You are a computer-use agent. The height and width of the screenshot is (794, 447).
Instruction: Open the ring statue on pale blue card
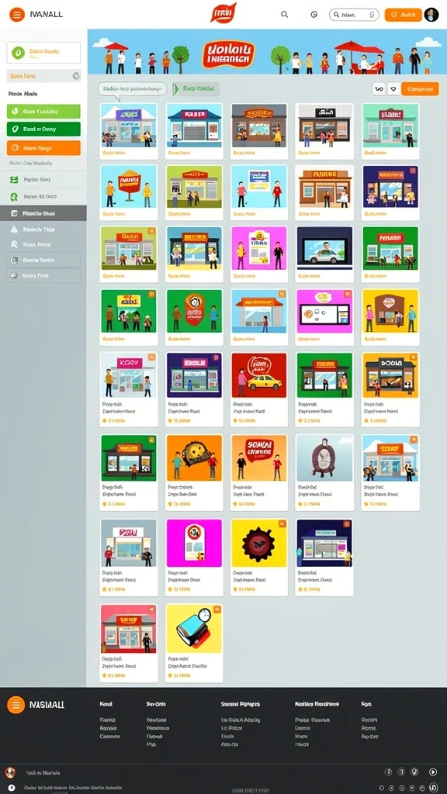point(324,472)
